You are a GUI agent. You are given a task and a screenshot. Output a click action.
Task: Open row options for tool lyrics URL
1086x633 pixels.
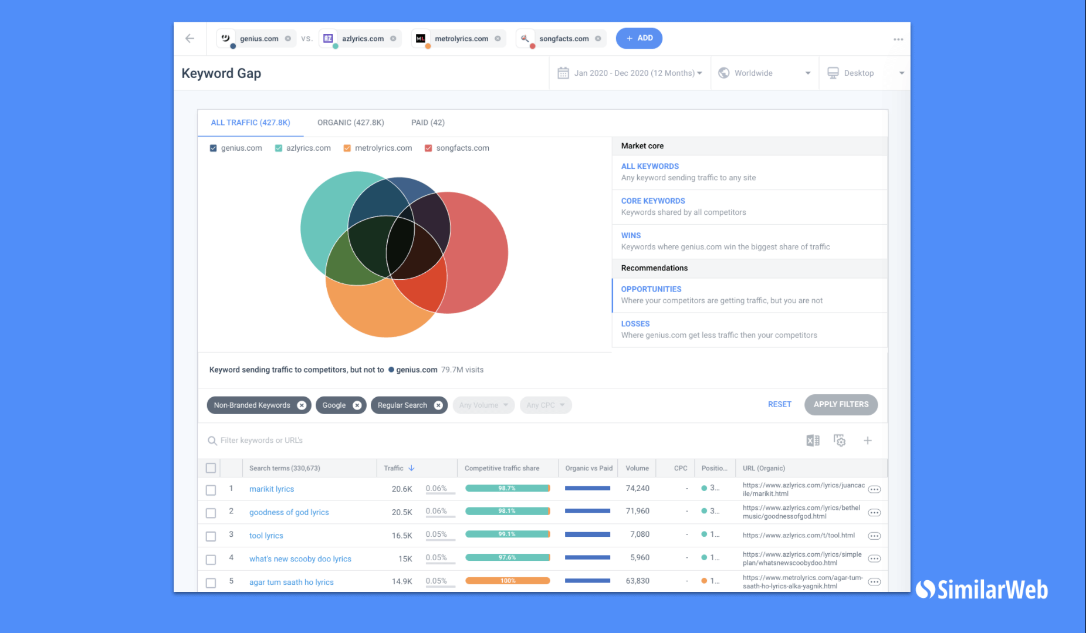pyautogui.click(x=874, y=536)
